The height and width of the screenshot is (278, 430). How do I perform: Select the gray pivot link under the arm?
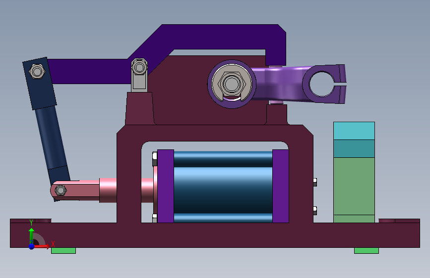139,82
